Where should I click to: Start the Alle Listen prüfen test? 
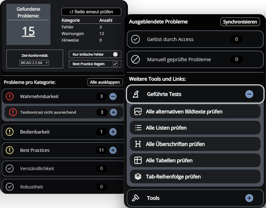point(195,128)
